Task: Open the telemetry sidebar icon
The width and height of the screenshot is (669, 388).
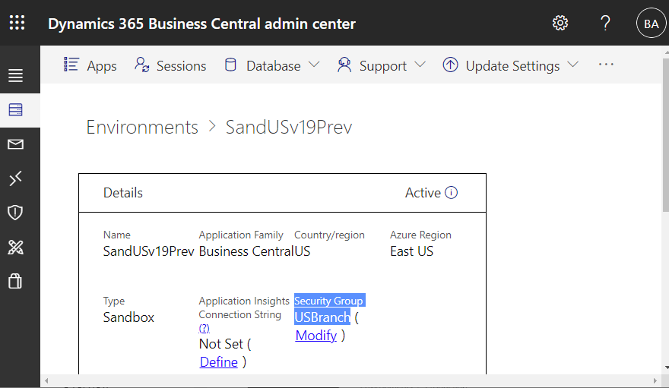Action: (x=16, y=178)
